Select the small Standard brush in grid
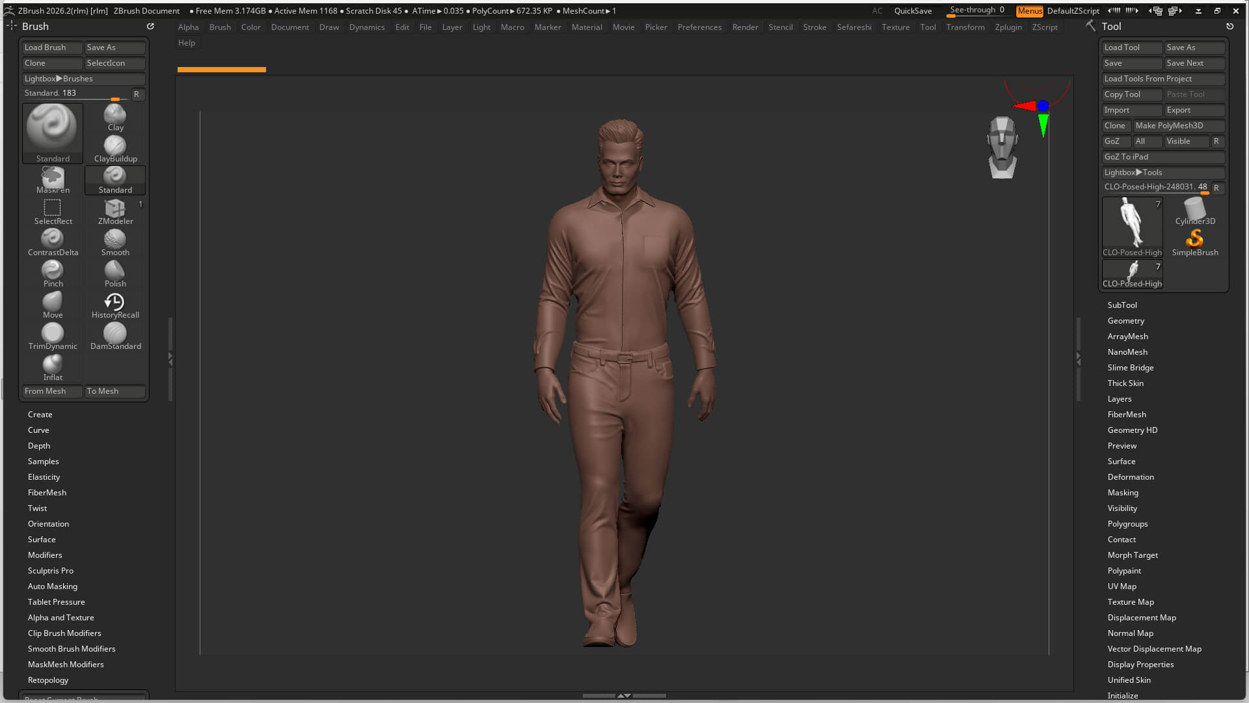1249x703 pixels. pyautogui.click(x=115, y=180)
